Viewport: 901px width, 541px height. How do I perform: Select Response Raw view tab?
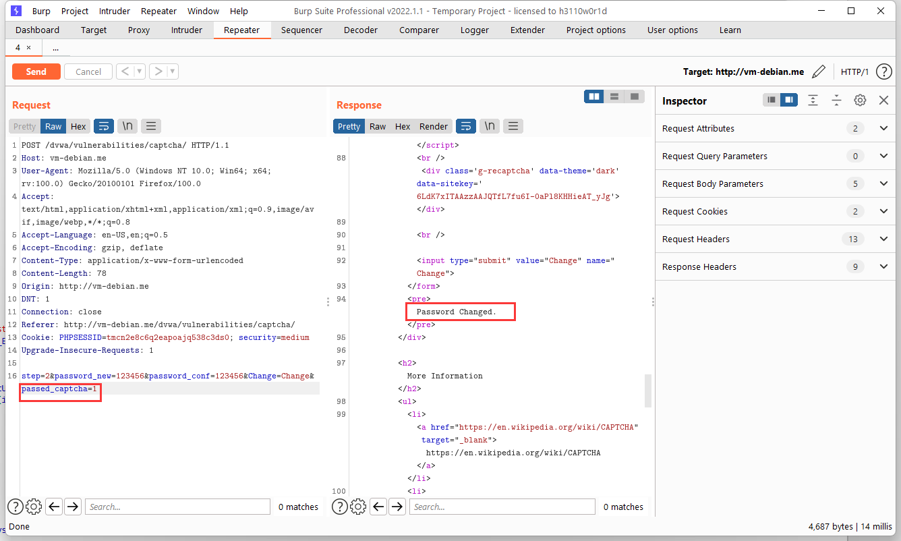click(x=378, y=126)
